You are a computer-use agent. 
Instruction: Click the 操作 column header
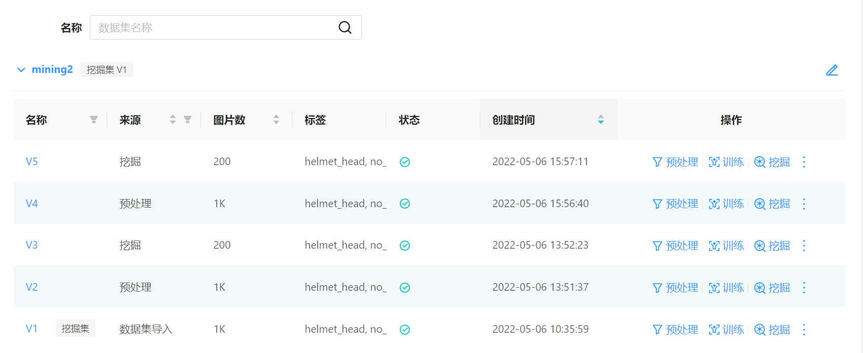[x=731, y=120]
